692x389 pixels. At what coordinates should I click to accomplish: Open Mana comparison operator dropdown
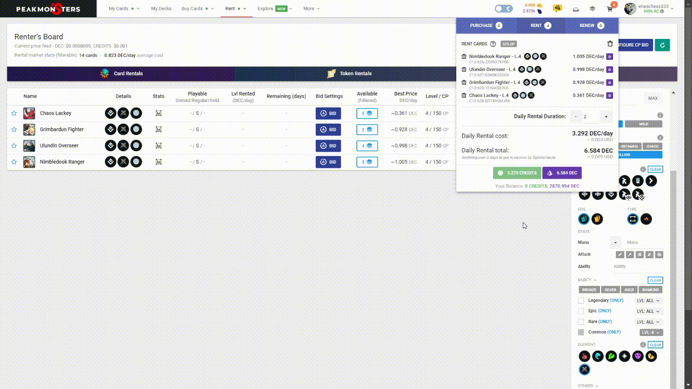615,243
